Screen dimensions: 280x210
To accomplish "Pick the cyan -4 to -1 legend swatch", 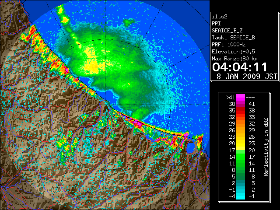I will 241,196.
